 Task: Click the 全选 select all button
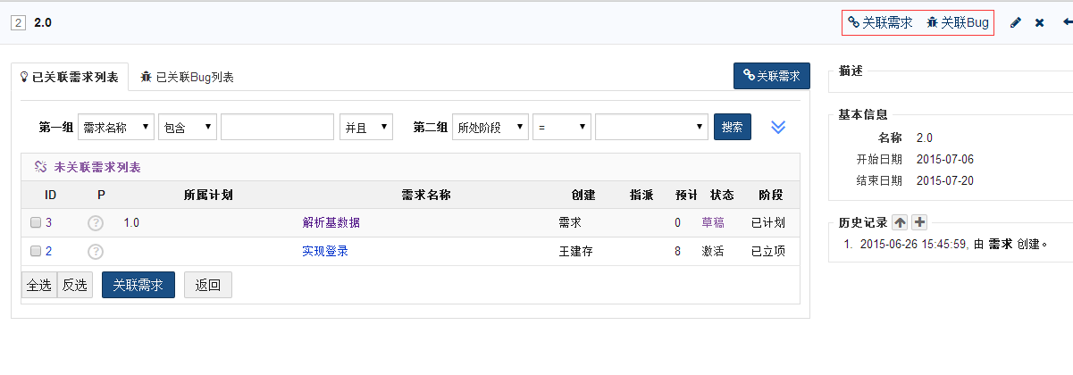pyautogui.click(x=38, y=286)
